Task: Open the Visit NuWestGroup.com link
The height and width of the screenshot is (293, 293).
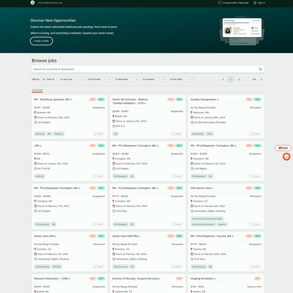Action: pyautogui.click(x=50, y=3)
